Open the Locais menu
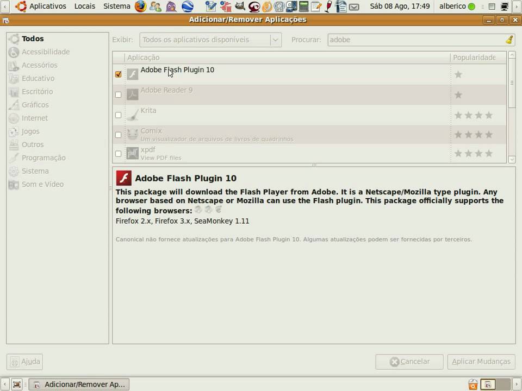Viewport: 522px width, 391px height. 85,7
